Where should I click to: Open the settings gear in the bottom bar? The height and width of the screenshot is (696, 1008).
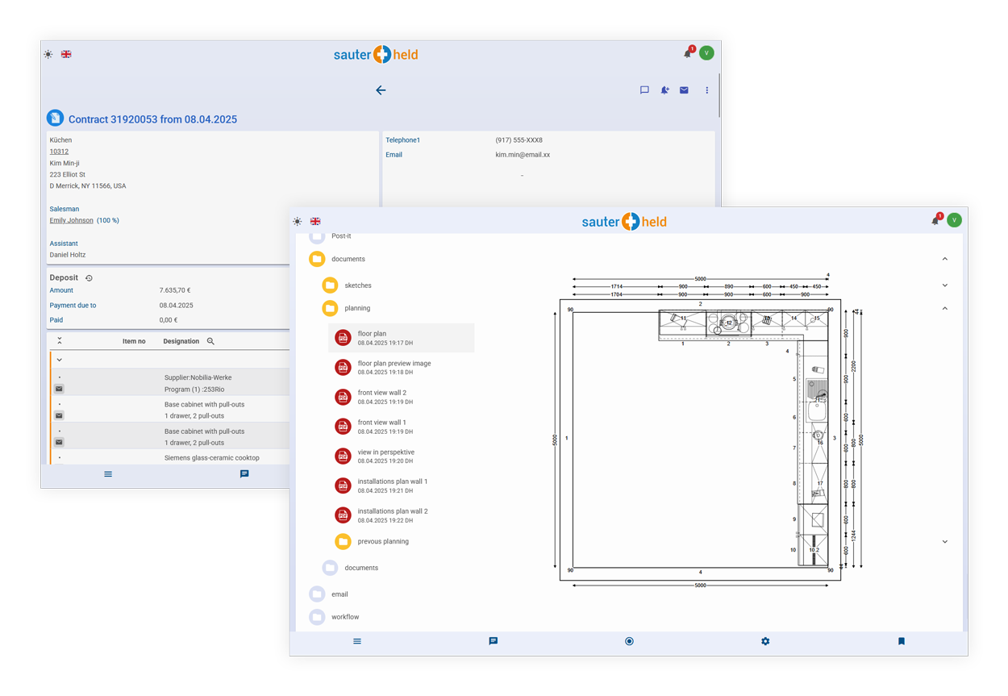tap(765, 641)
